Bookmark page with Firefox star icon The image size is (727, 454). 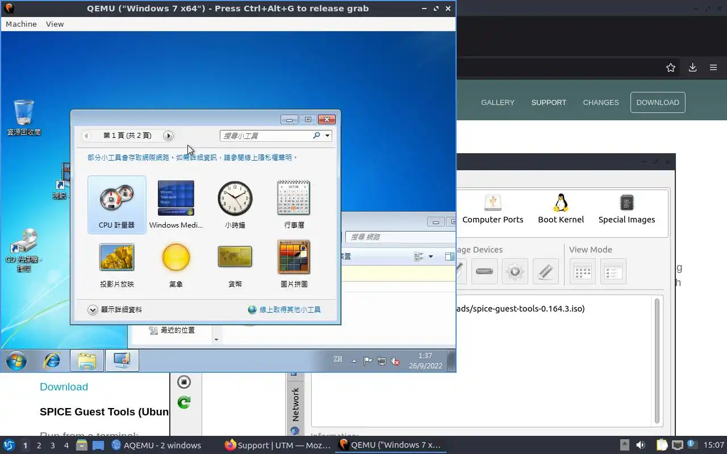coord(671,68)
